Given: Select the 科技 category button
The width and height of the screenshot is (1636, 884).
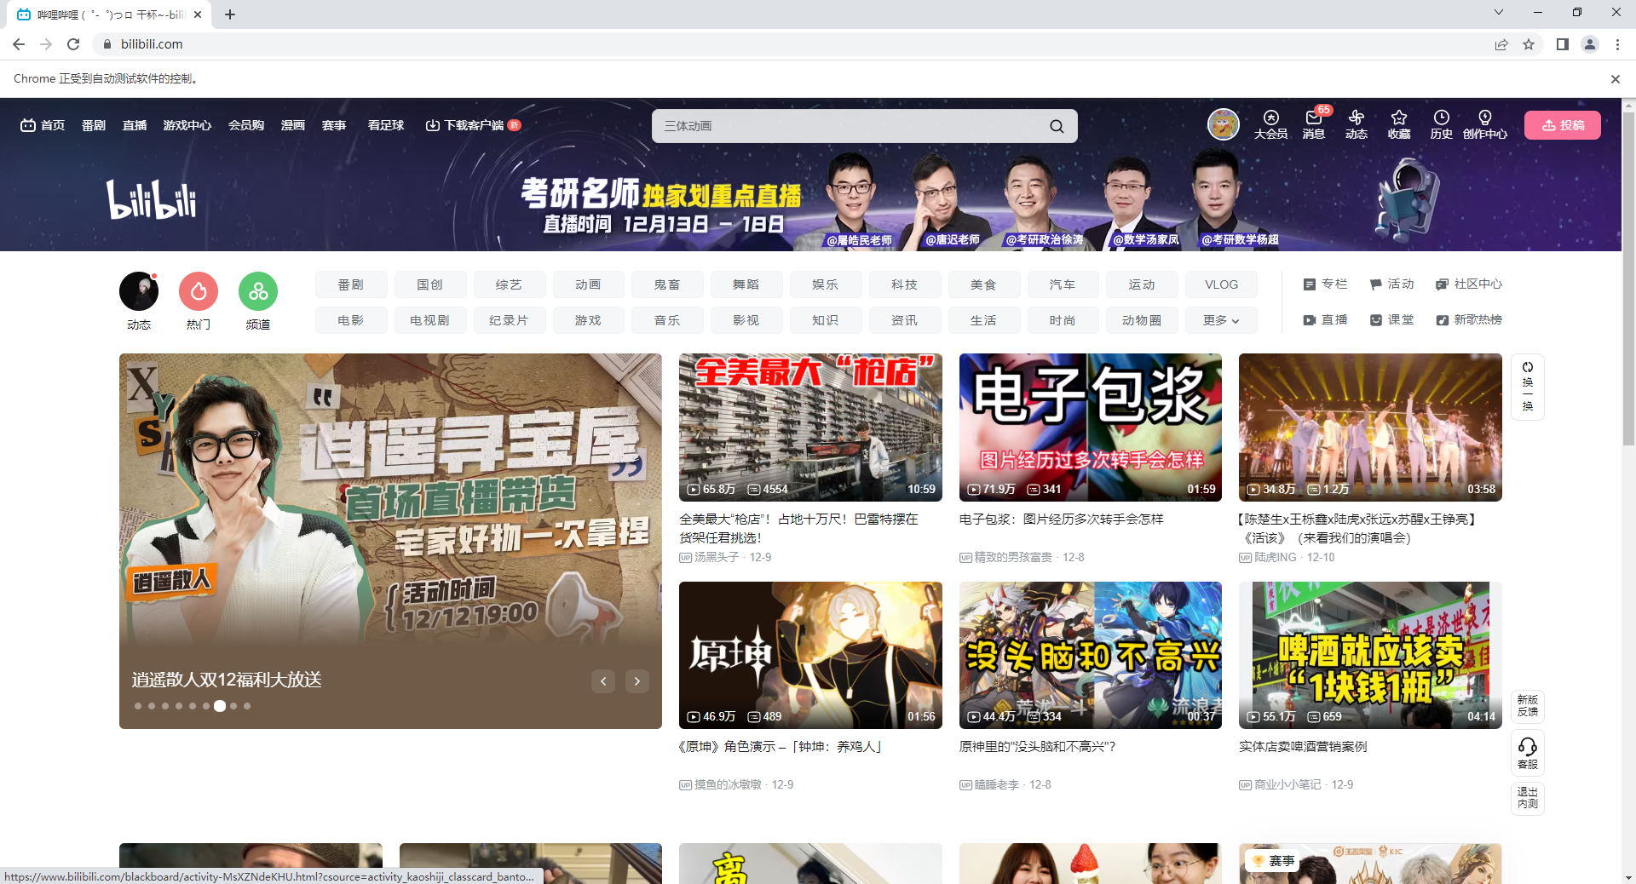Looking at the screenshot, I should [905, 284].
